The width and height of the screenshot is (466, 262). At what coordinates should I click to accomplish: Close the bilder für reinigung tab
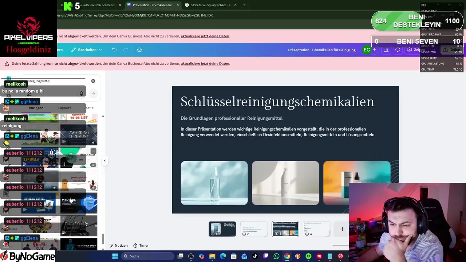(x=236, y=5)
